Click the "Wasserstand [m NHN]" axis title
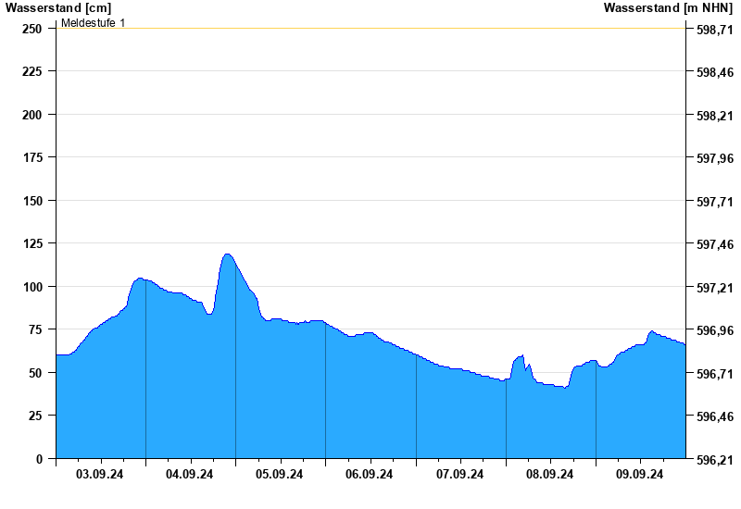The width and height of the screenshot is (741, 509). pyautogui.click(x=668, y=8)
